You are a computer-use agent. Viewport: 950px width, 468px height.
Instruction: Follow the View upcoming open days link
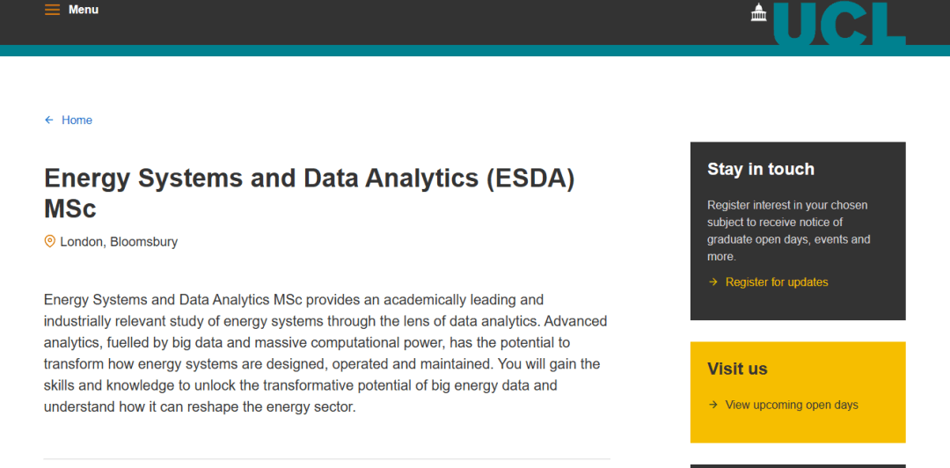click(x=792, y=405)
